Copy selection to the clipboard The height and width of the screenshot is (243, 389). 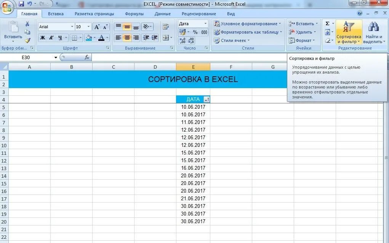pos(27,32)
